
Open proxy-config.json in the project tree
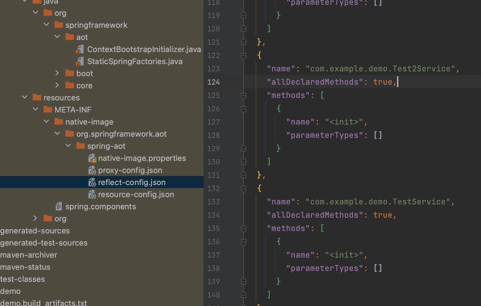[x=130, y=170]
